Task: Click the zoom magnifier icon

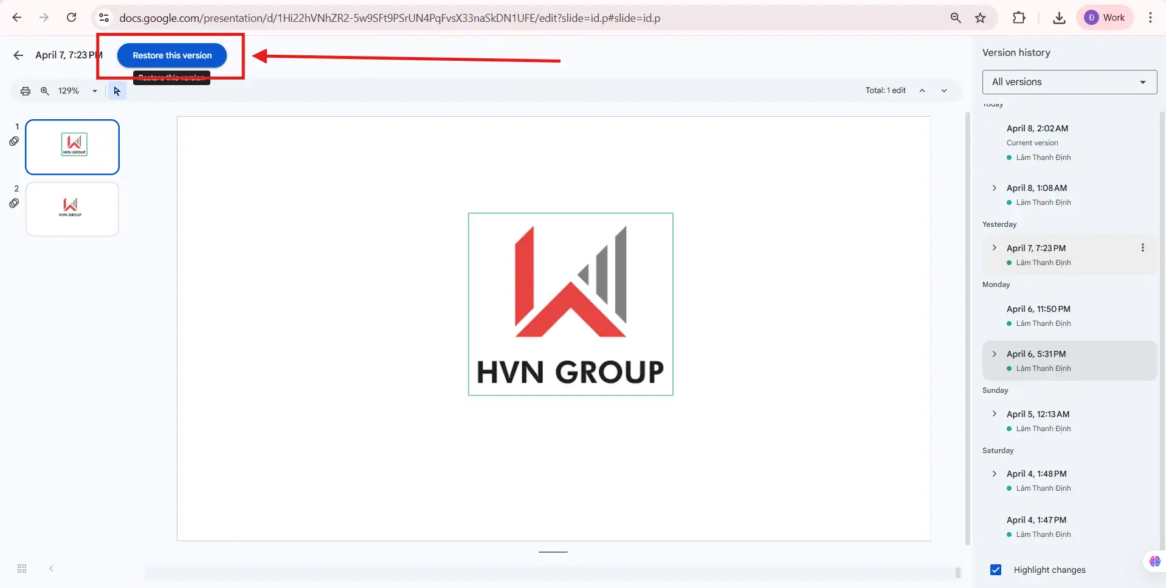Action: pyautogui.click(x=45, y=91)
